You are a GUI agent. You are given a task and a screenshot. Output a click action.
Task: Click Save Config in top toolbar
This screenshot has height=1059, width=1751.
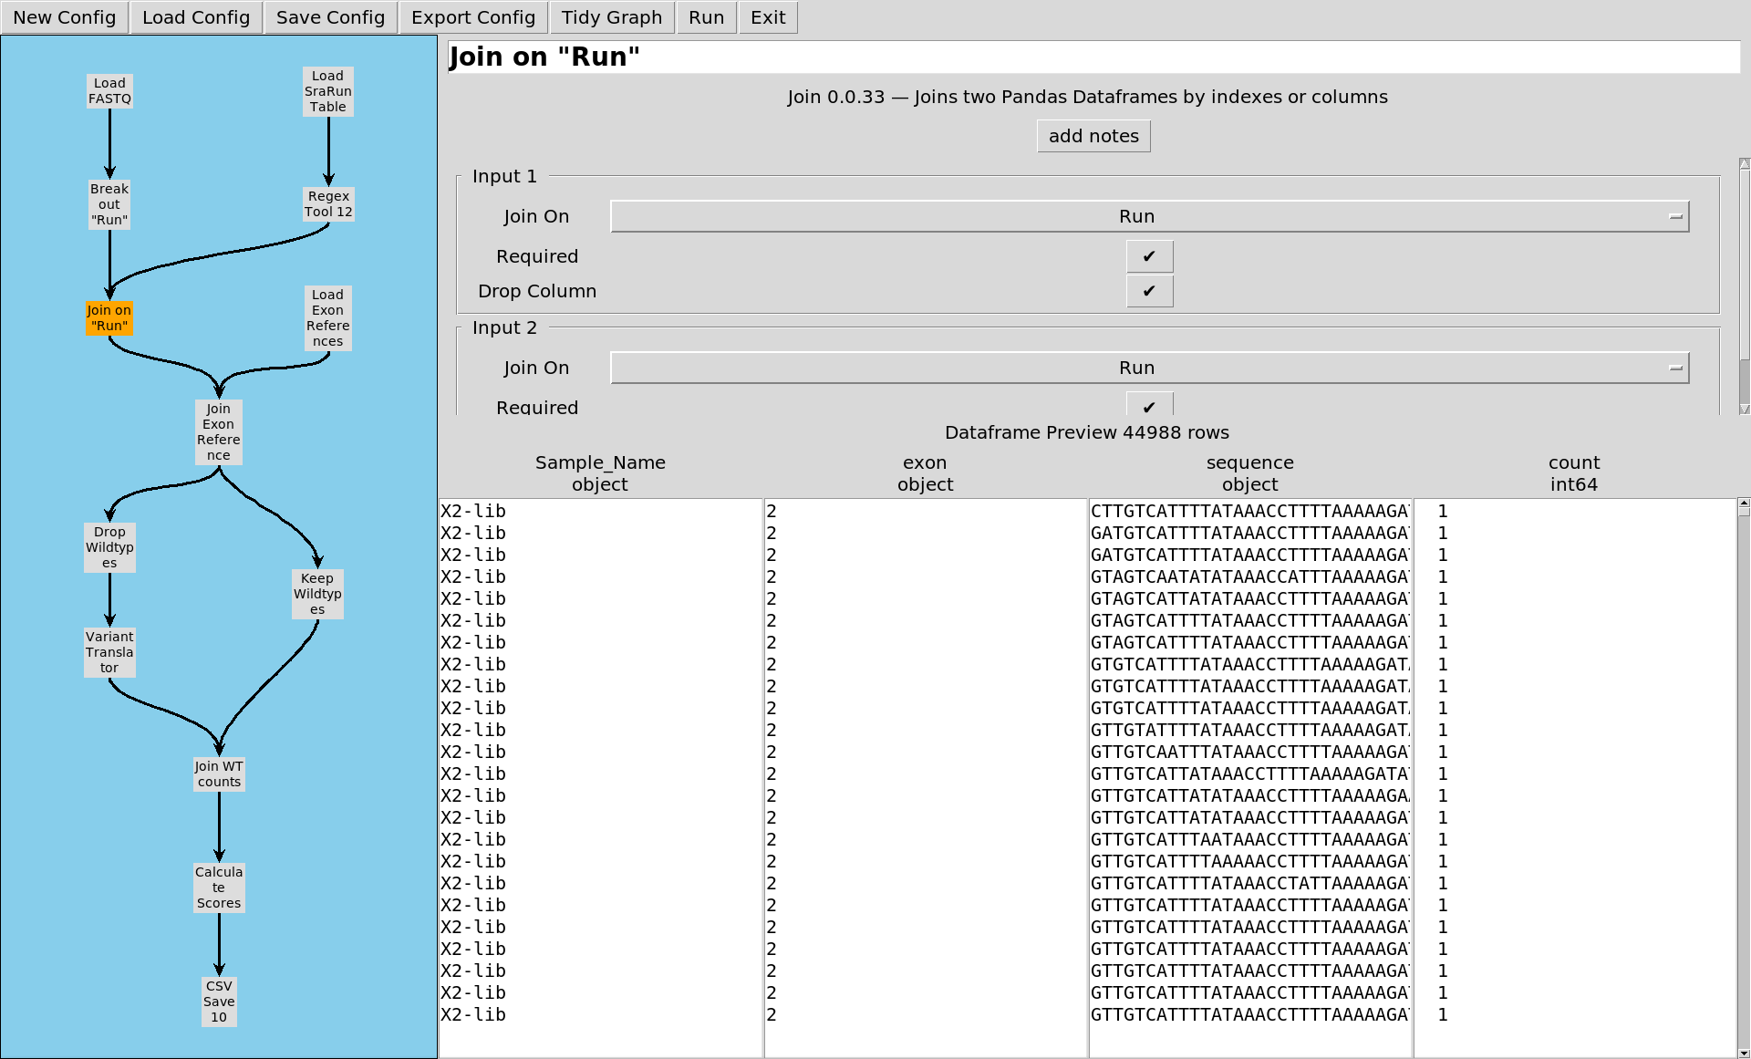[x=330, y=17]
